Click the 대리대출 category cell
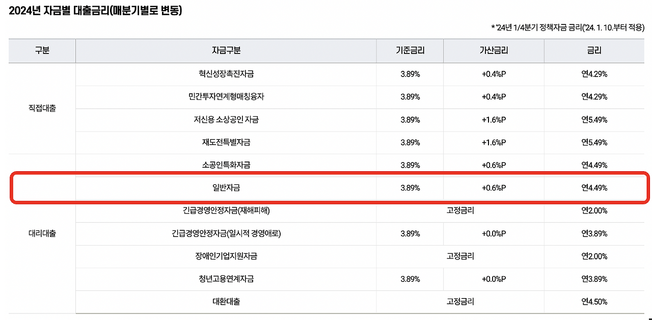This screenshot has width=652, height=320. click(42, 234)
